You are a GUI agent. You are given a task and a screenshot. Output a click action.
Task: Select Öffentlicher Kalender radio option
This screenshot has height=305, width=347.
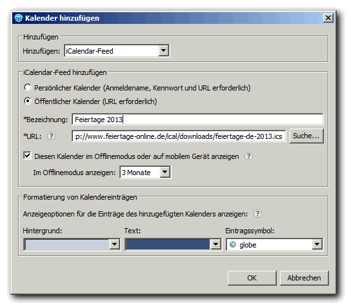click(x=28, y=101)
